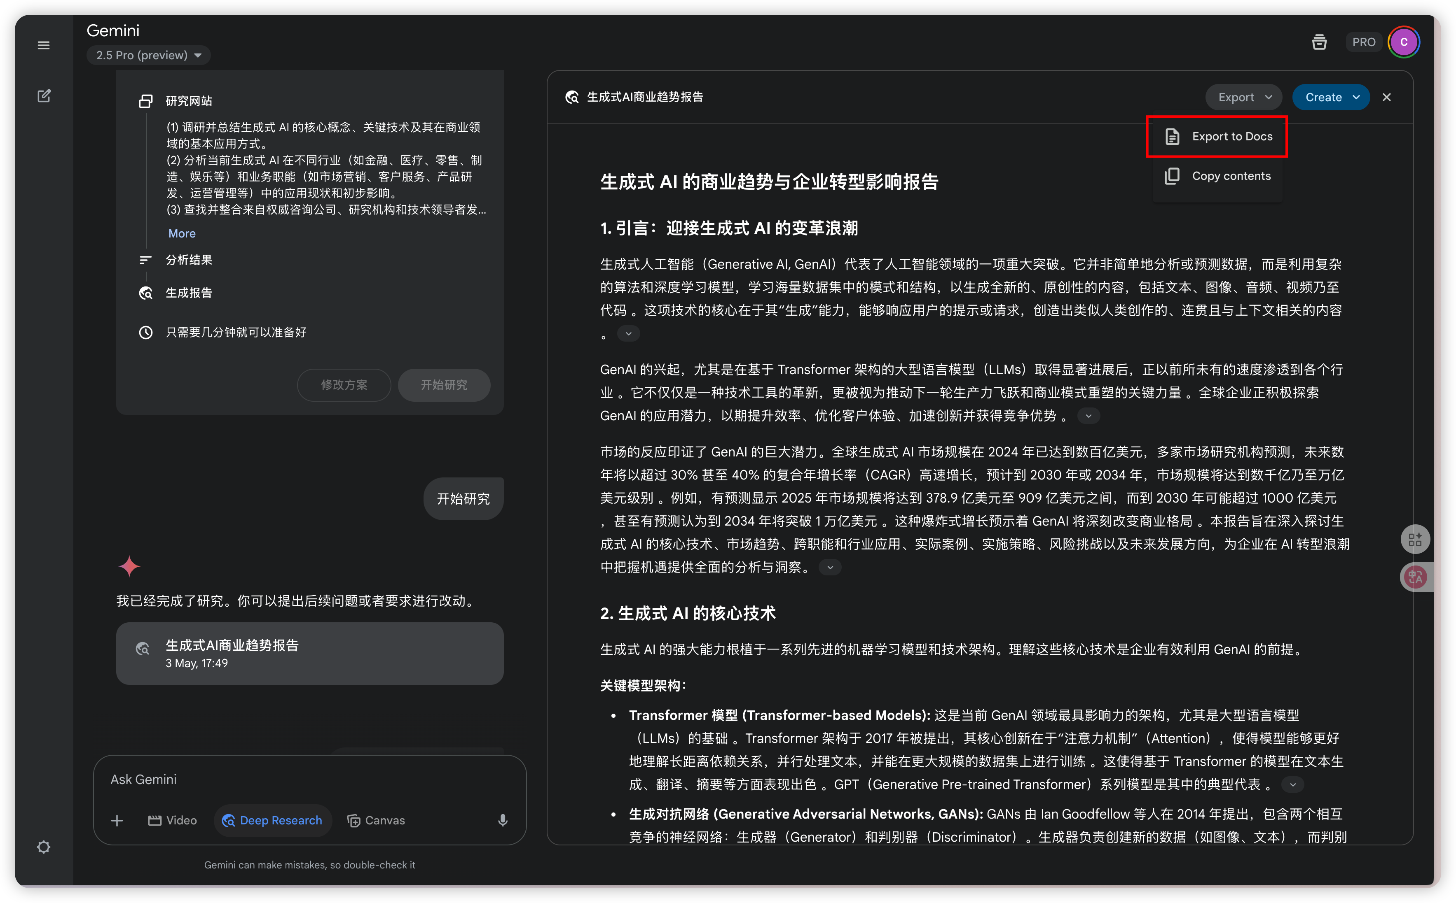Click the report icon in panel header

coord(572,97)
